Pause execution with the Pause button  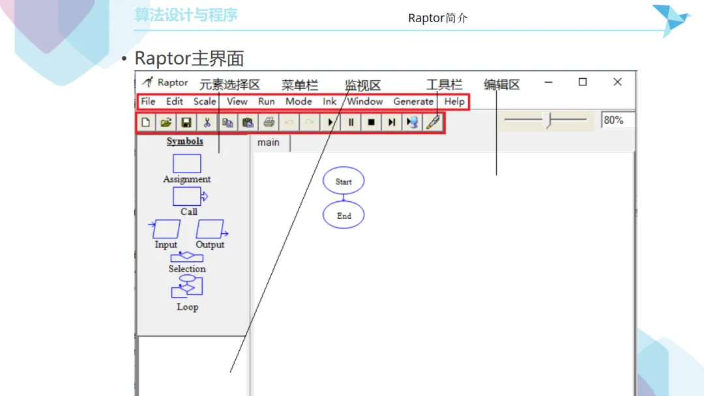point(351,122)
